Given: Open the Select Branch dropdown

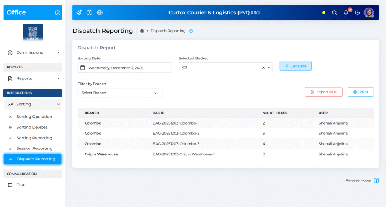Looking at the screenshot, I should pyautogui.click(x=120, y=93).
